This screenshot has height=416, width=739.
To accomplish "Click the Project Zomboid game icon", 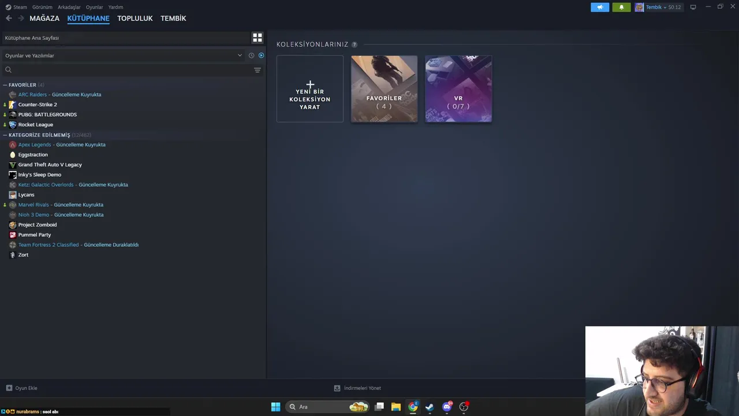I will tap(13, 225).
